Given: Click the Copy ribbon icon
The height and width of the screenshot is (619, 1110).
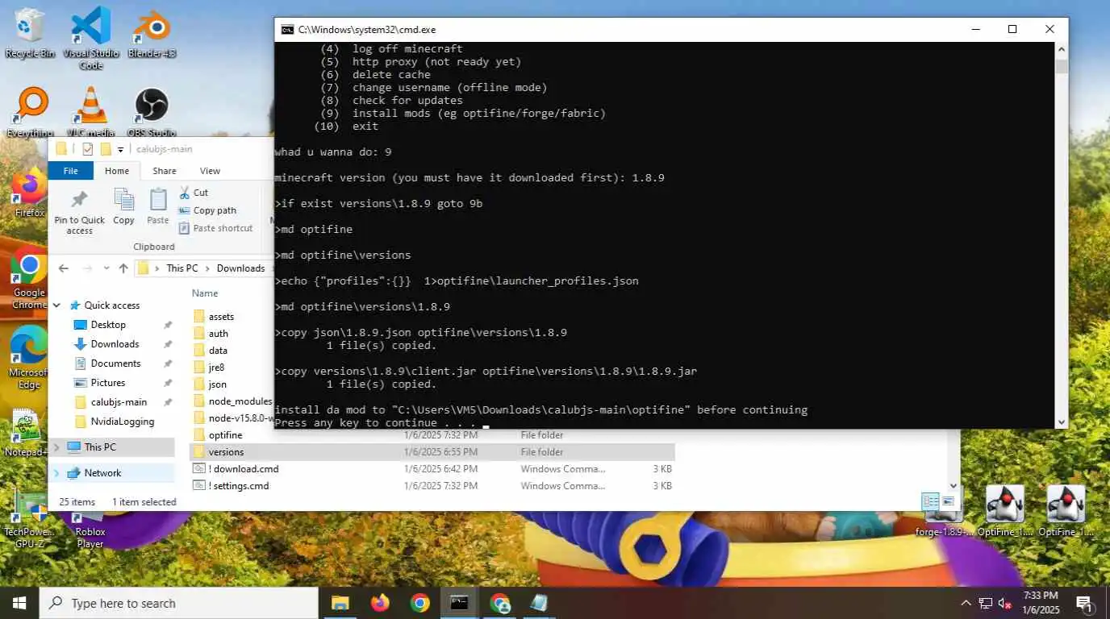Looking at the screenshot, I should coord(123,206).
